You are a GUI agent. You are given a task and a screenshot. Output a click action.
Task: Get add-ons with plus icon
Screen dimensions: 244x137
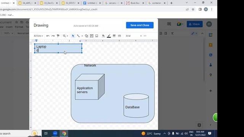pyautogui.click(x=210, y=91)
